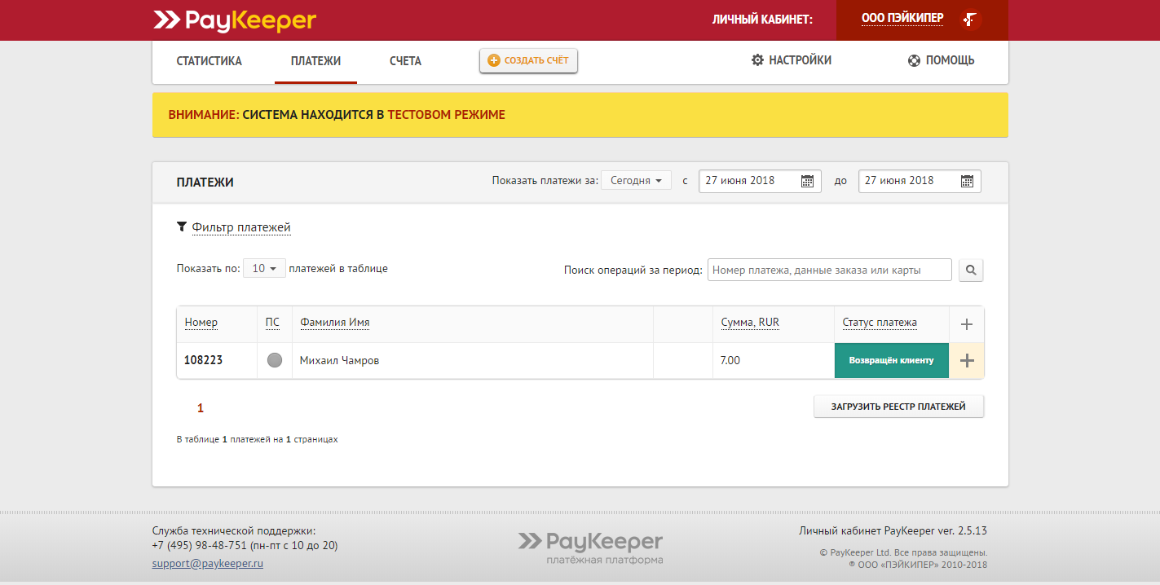Image resolution: width=1160 pixels, height=585 pixels.
Task: Sort the table by the Номер column
Action: [200, 323]
